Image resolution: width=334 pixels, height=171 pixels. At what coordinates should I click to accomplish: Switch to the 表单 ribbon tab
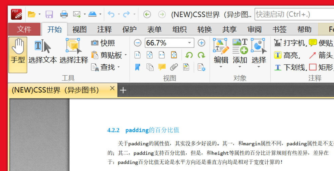pos(154,29)
